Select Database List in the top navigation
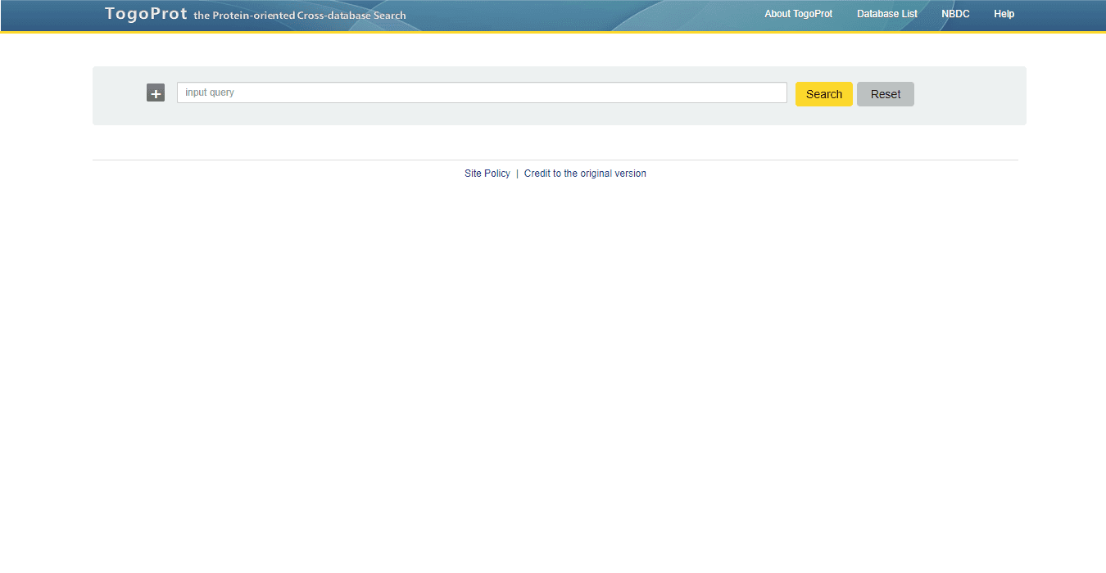1106x573 pixels. [x=886, y=14]
